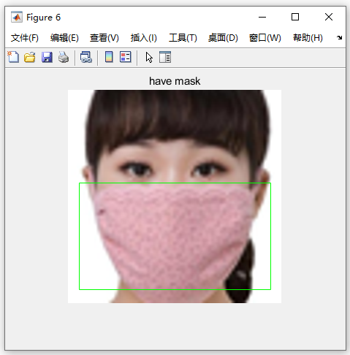Insert a legend using the toolbar icon
Screen dimensions: 350x355
click(x=126, y=57)
